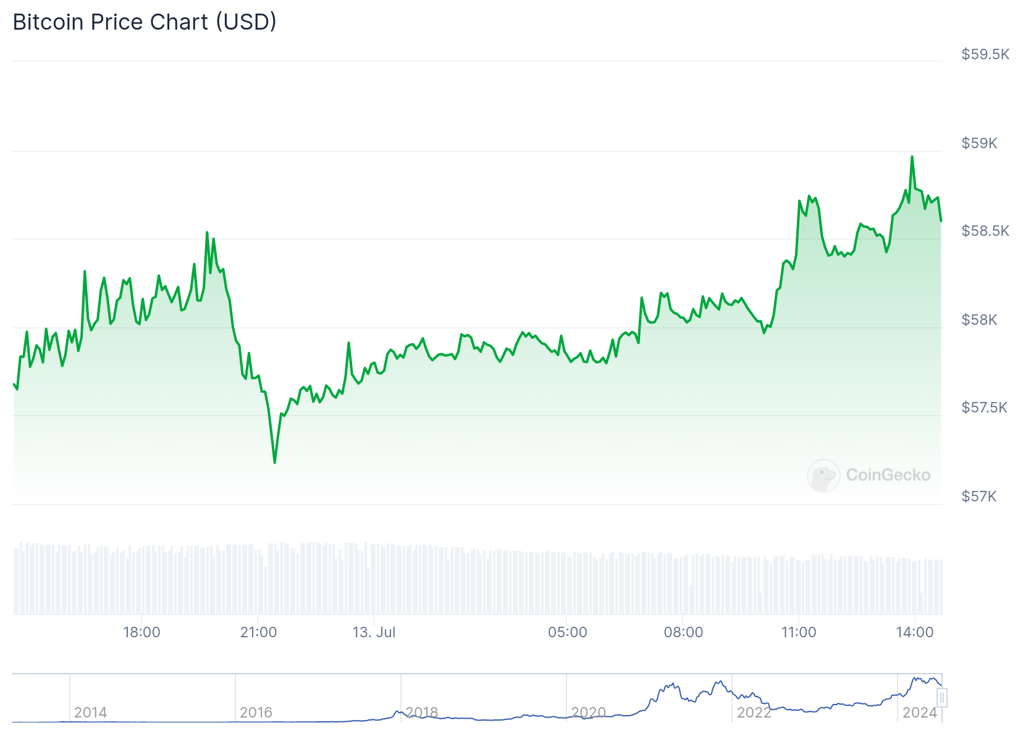Viewport: 1023px width, 741px height.
Task: Select the 13. Jul date label
Action: coord(374,632)
